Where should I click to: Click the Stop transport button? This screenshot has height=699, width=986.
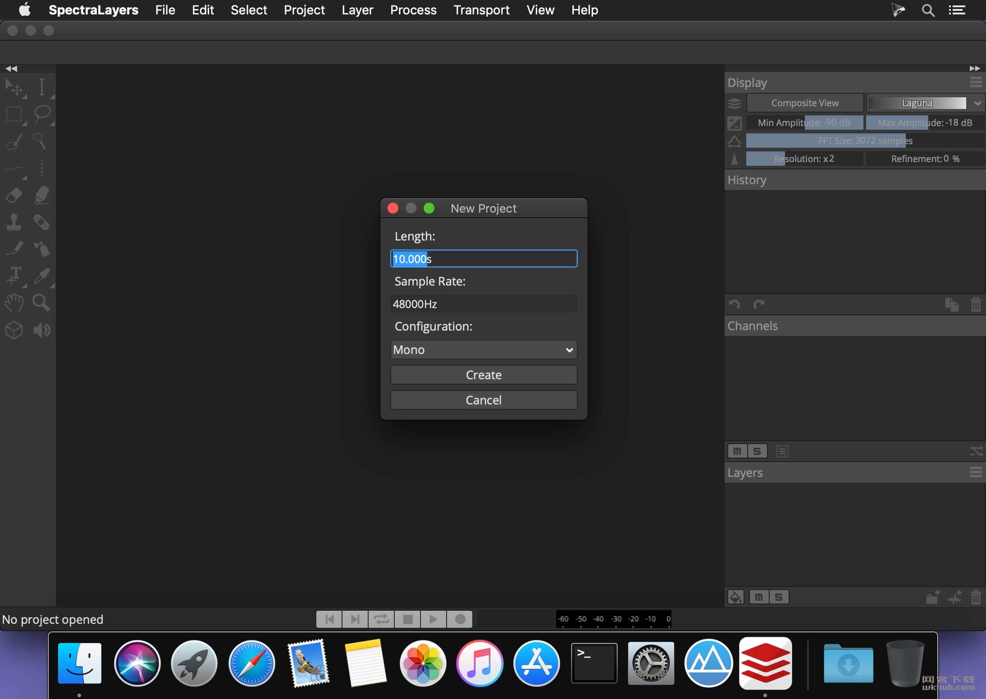tap(407, 619)
